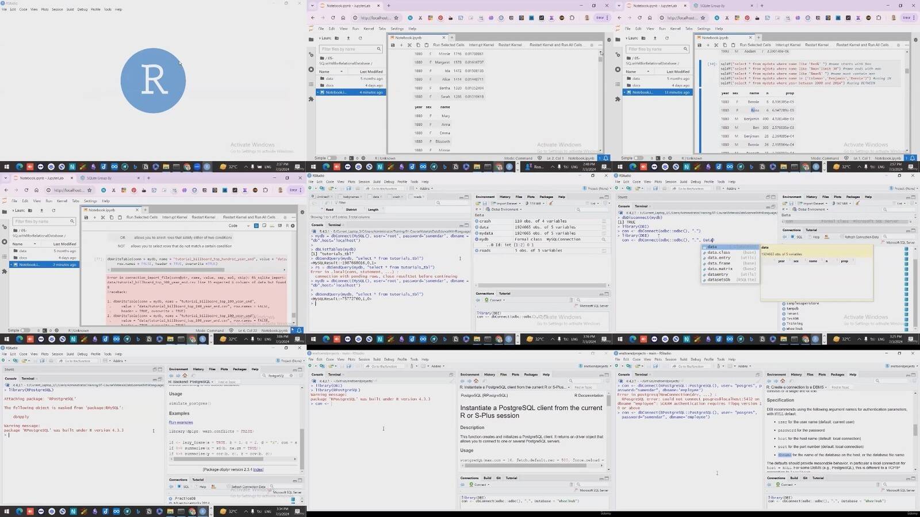This screenshot has width=920, height=517.
Task: Open Packages tab in "Instantiate a PostgreSQL client" RStudio
Action: [x=531, y=374]
